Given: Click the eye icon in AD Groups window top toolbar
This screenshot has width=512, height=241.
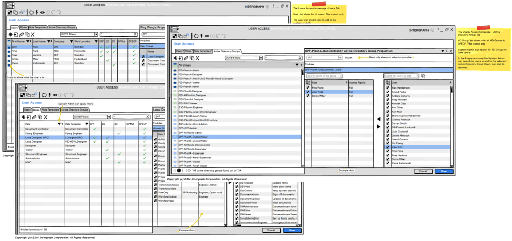Looking at the screenshot, I should pyautogui.click(x=207, y=36).
